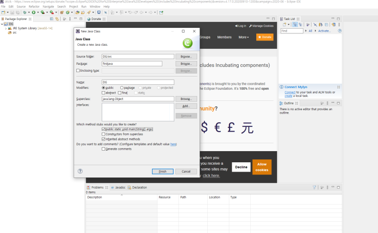Check the final modifier checkbox
378x233 pixels.
[x=120, y=93]
